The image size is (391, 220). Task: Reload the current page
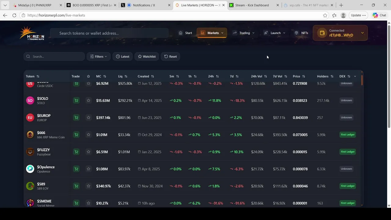(x=14, y=15)
